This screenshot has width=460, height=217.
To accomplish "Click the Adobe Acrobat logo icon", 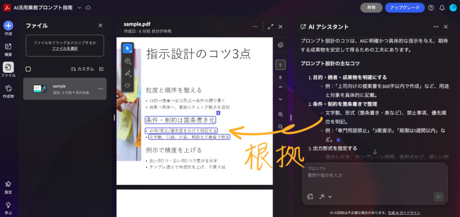I will click(7, 8).
